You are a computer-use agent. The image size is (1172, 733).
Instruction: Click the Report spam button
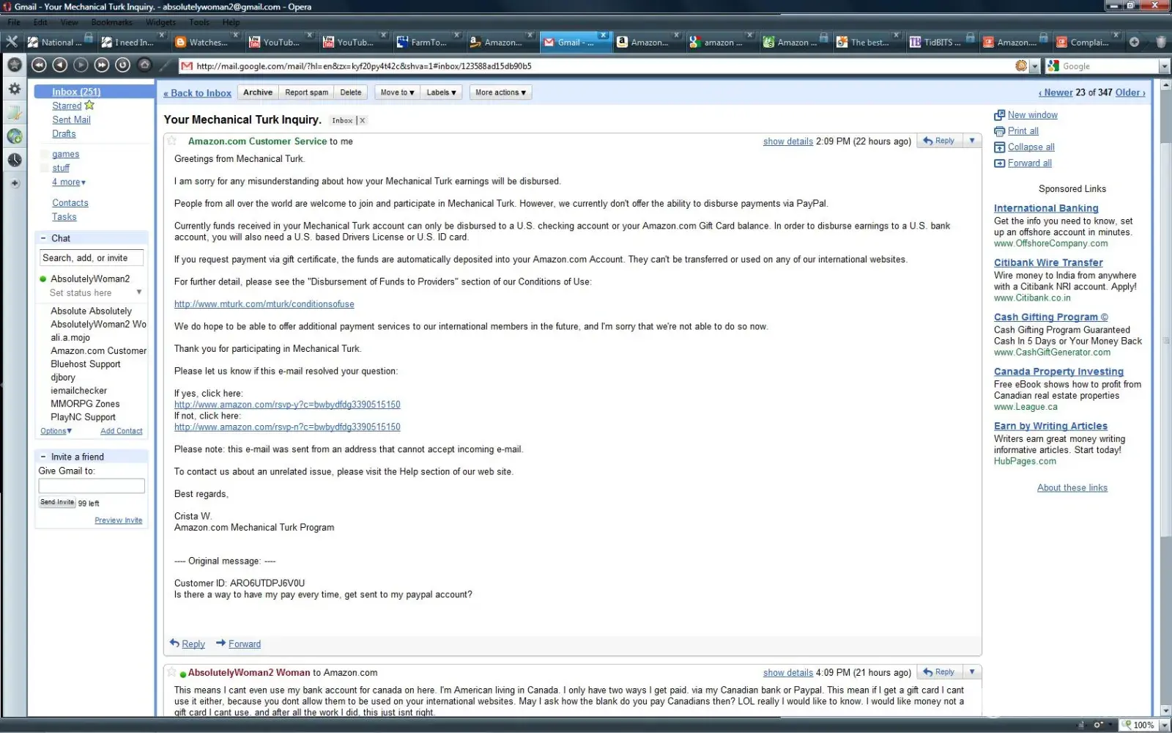[x=306, y=92]
